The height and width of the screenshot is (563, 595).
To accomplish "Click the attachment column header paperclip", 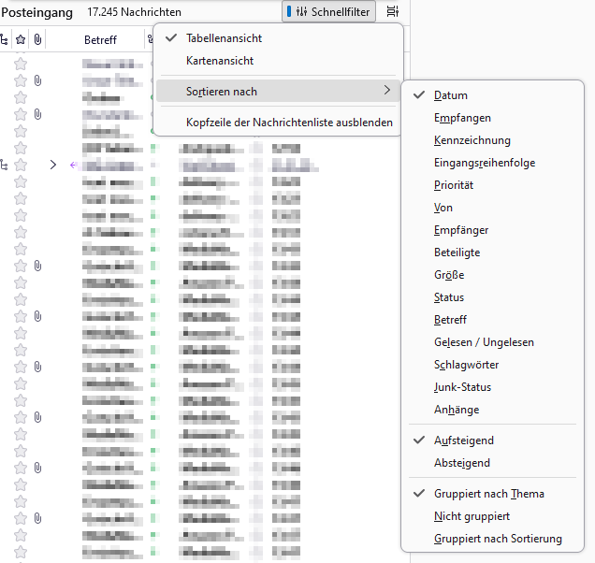I will pos(37,39).
